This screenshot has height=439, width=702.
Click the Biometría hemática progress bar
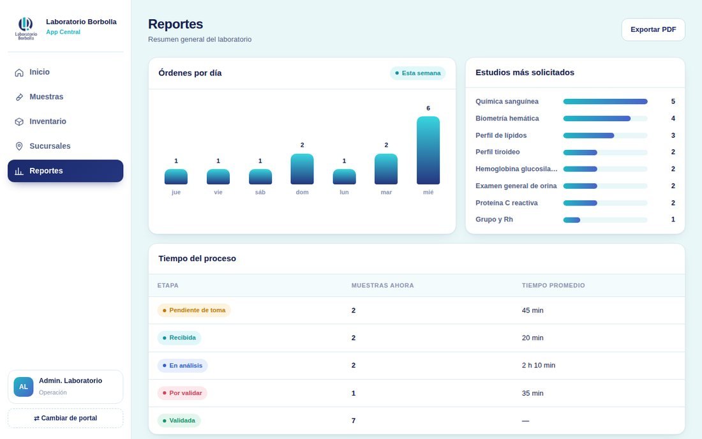click(x=605, y=119)
